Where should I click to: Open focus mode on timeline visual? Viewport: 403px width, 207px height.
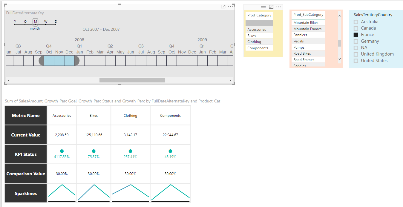click(x=223, y=7)
